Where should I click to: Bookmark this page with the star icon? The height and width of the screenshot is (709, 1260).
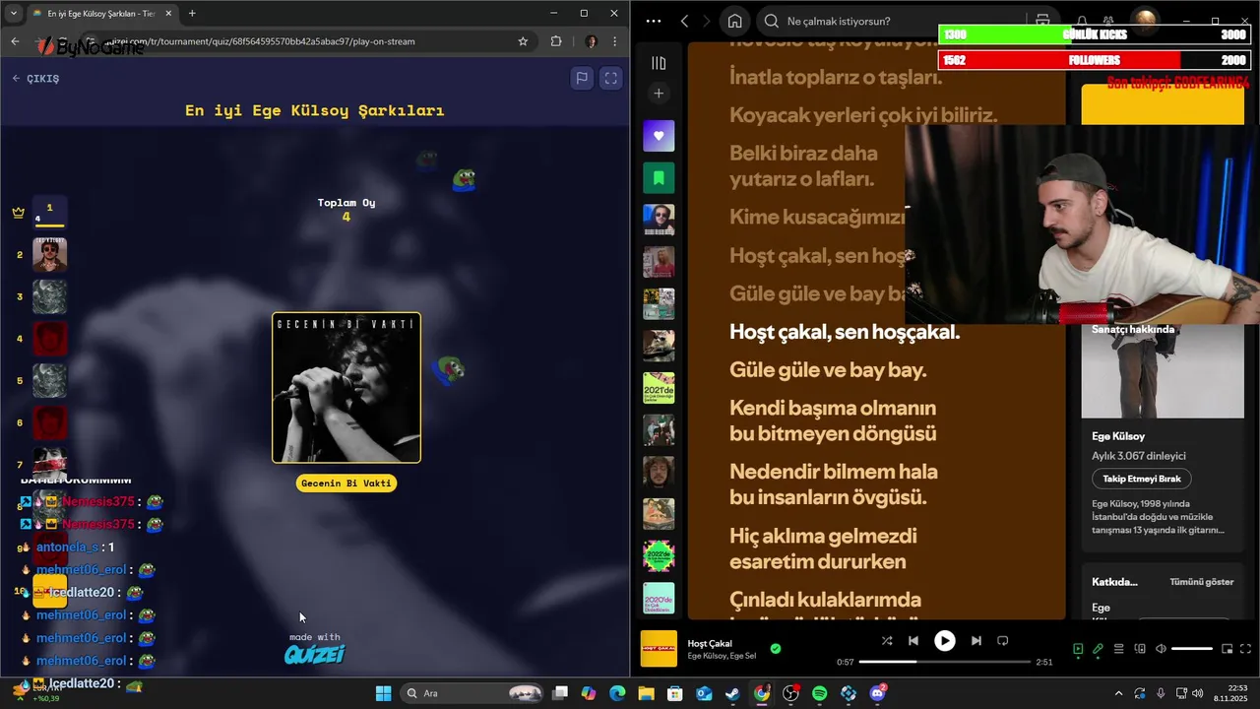523,41
